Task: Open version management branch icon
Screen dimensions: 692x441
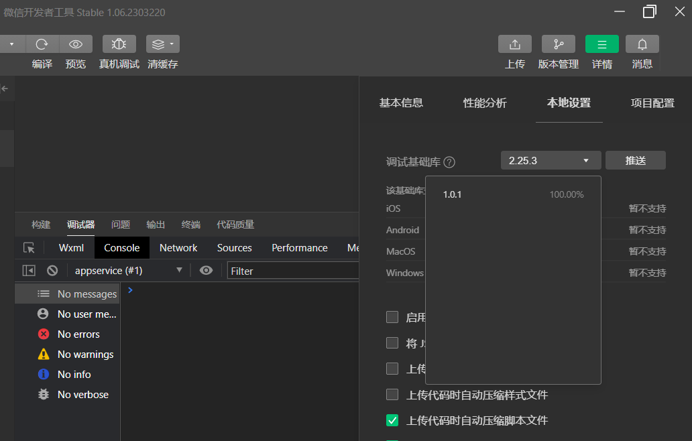Action: (x=559, y=44)
